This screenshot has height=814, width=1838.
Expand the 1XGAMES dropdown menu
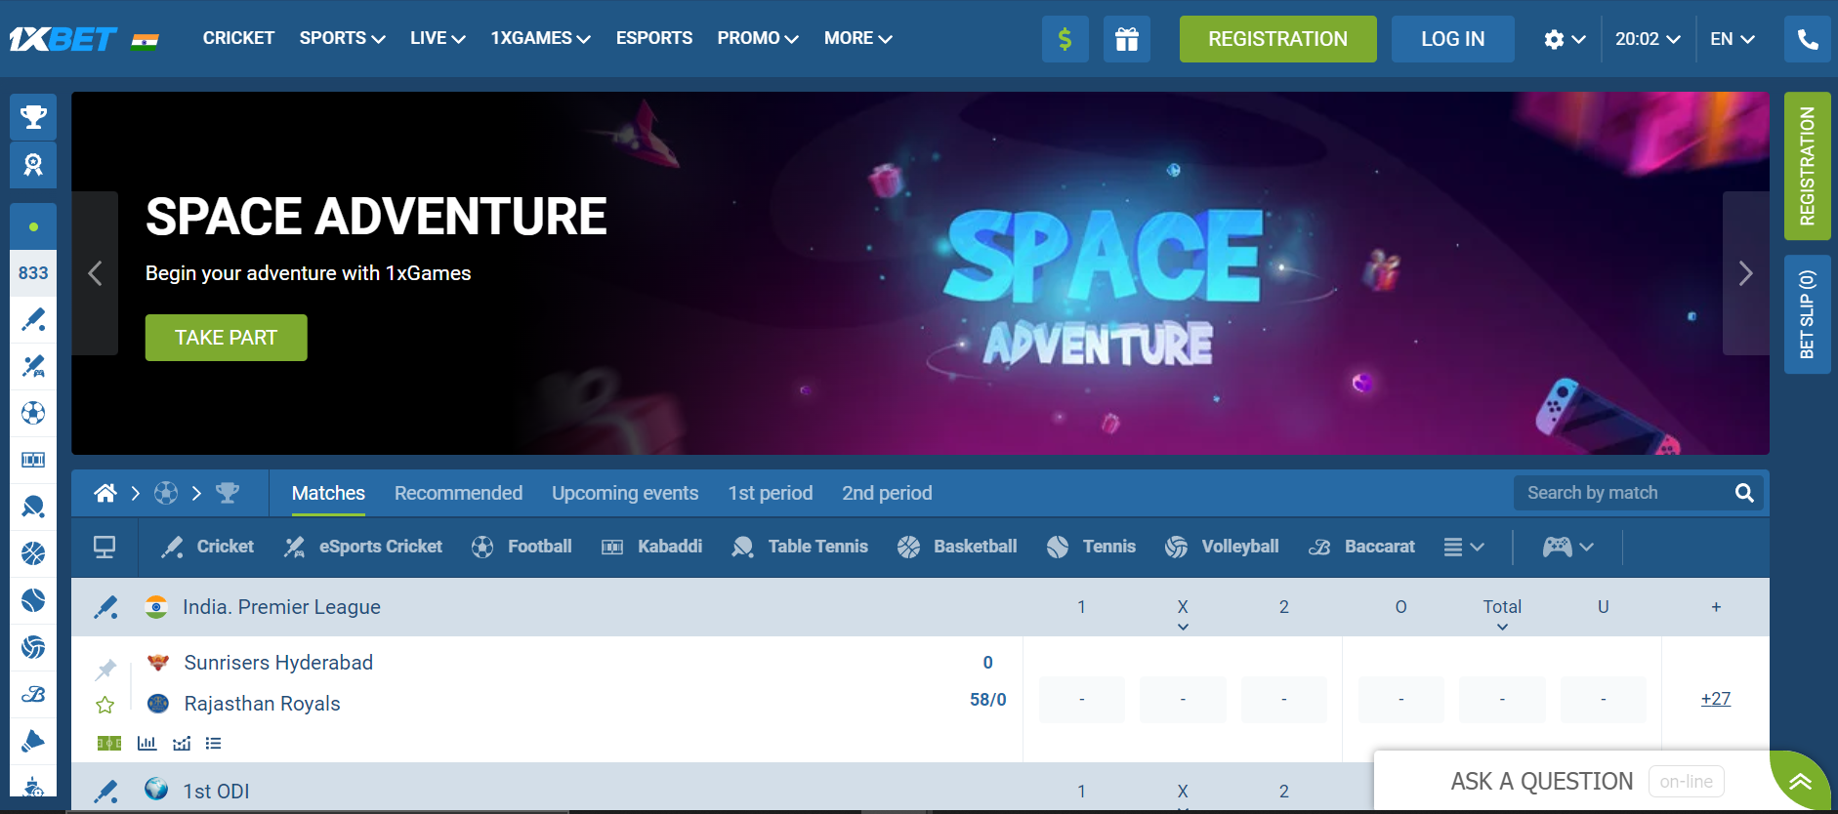click(540, 38)
